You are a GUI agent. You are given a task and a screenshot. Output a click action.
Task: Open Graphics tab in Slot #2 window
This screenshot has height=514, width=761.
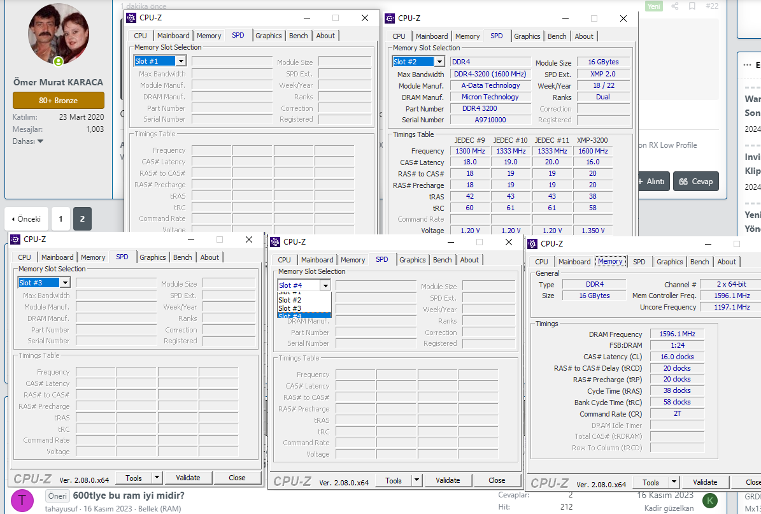point(527,36)
